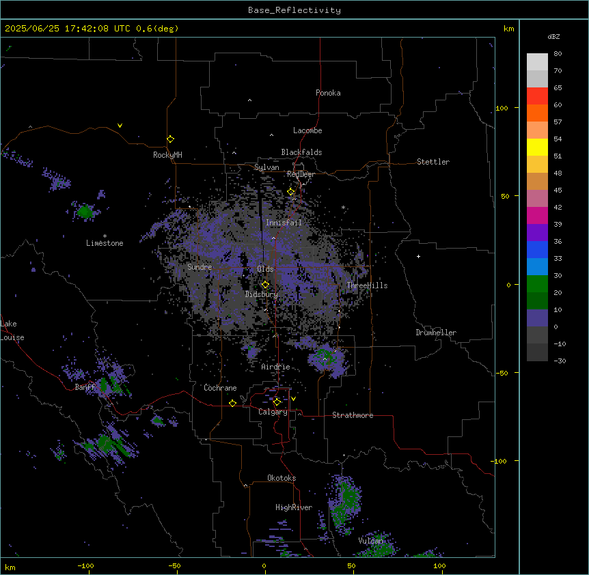Click the Banff label
This screenshot has height=575, width=589.
click(85, 387)
